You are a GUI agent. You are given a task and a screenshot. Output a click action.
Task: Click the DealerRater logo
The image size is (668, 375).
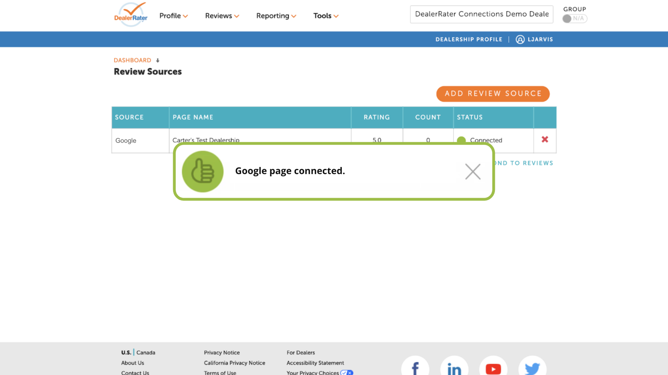click(x=131, y=15)
